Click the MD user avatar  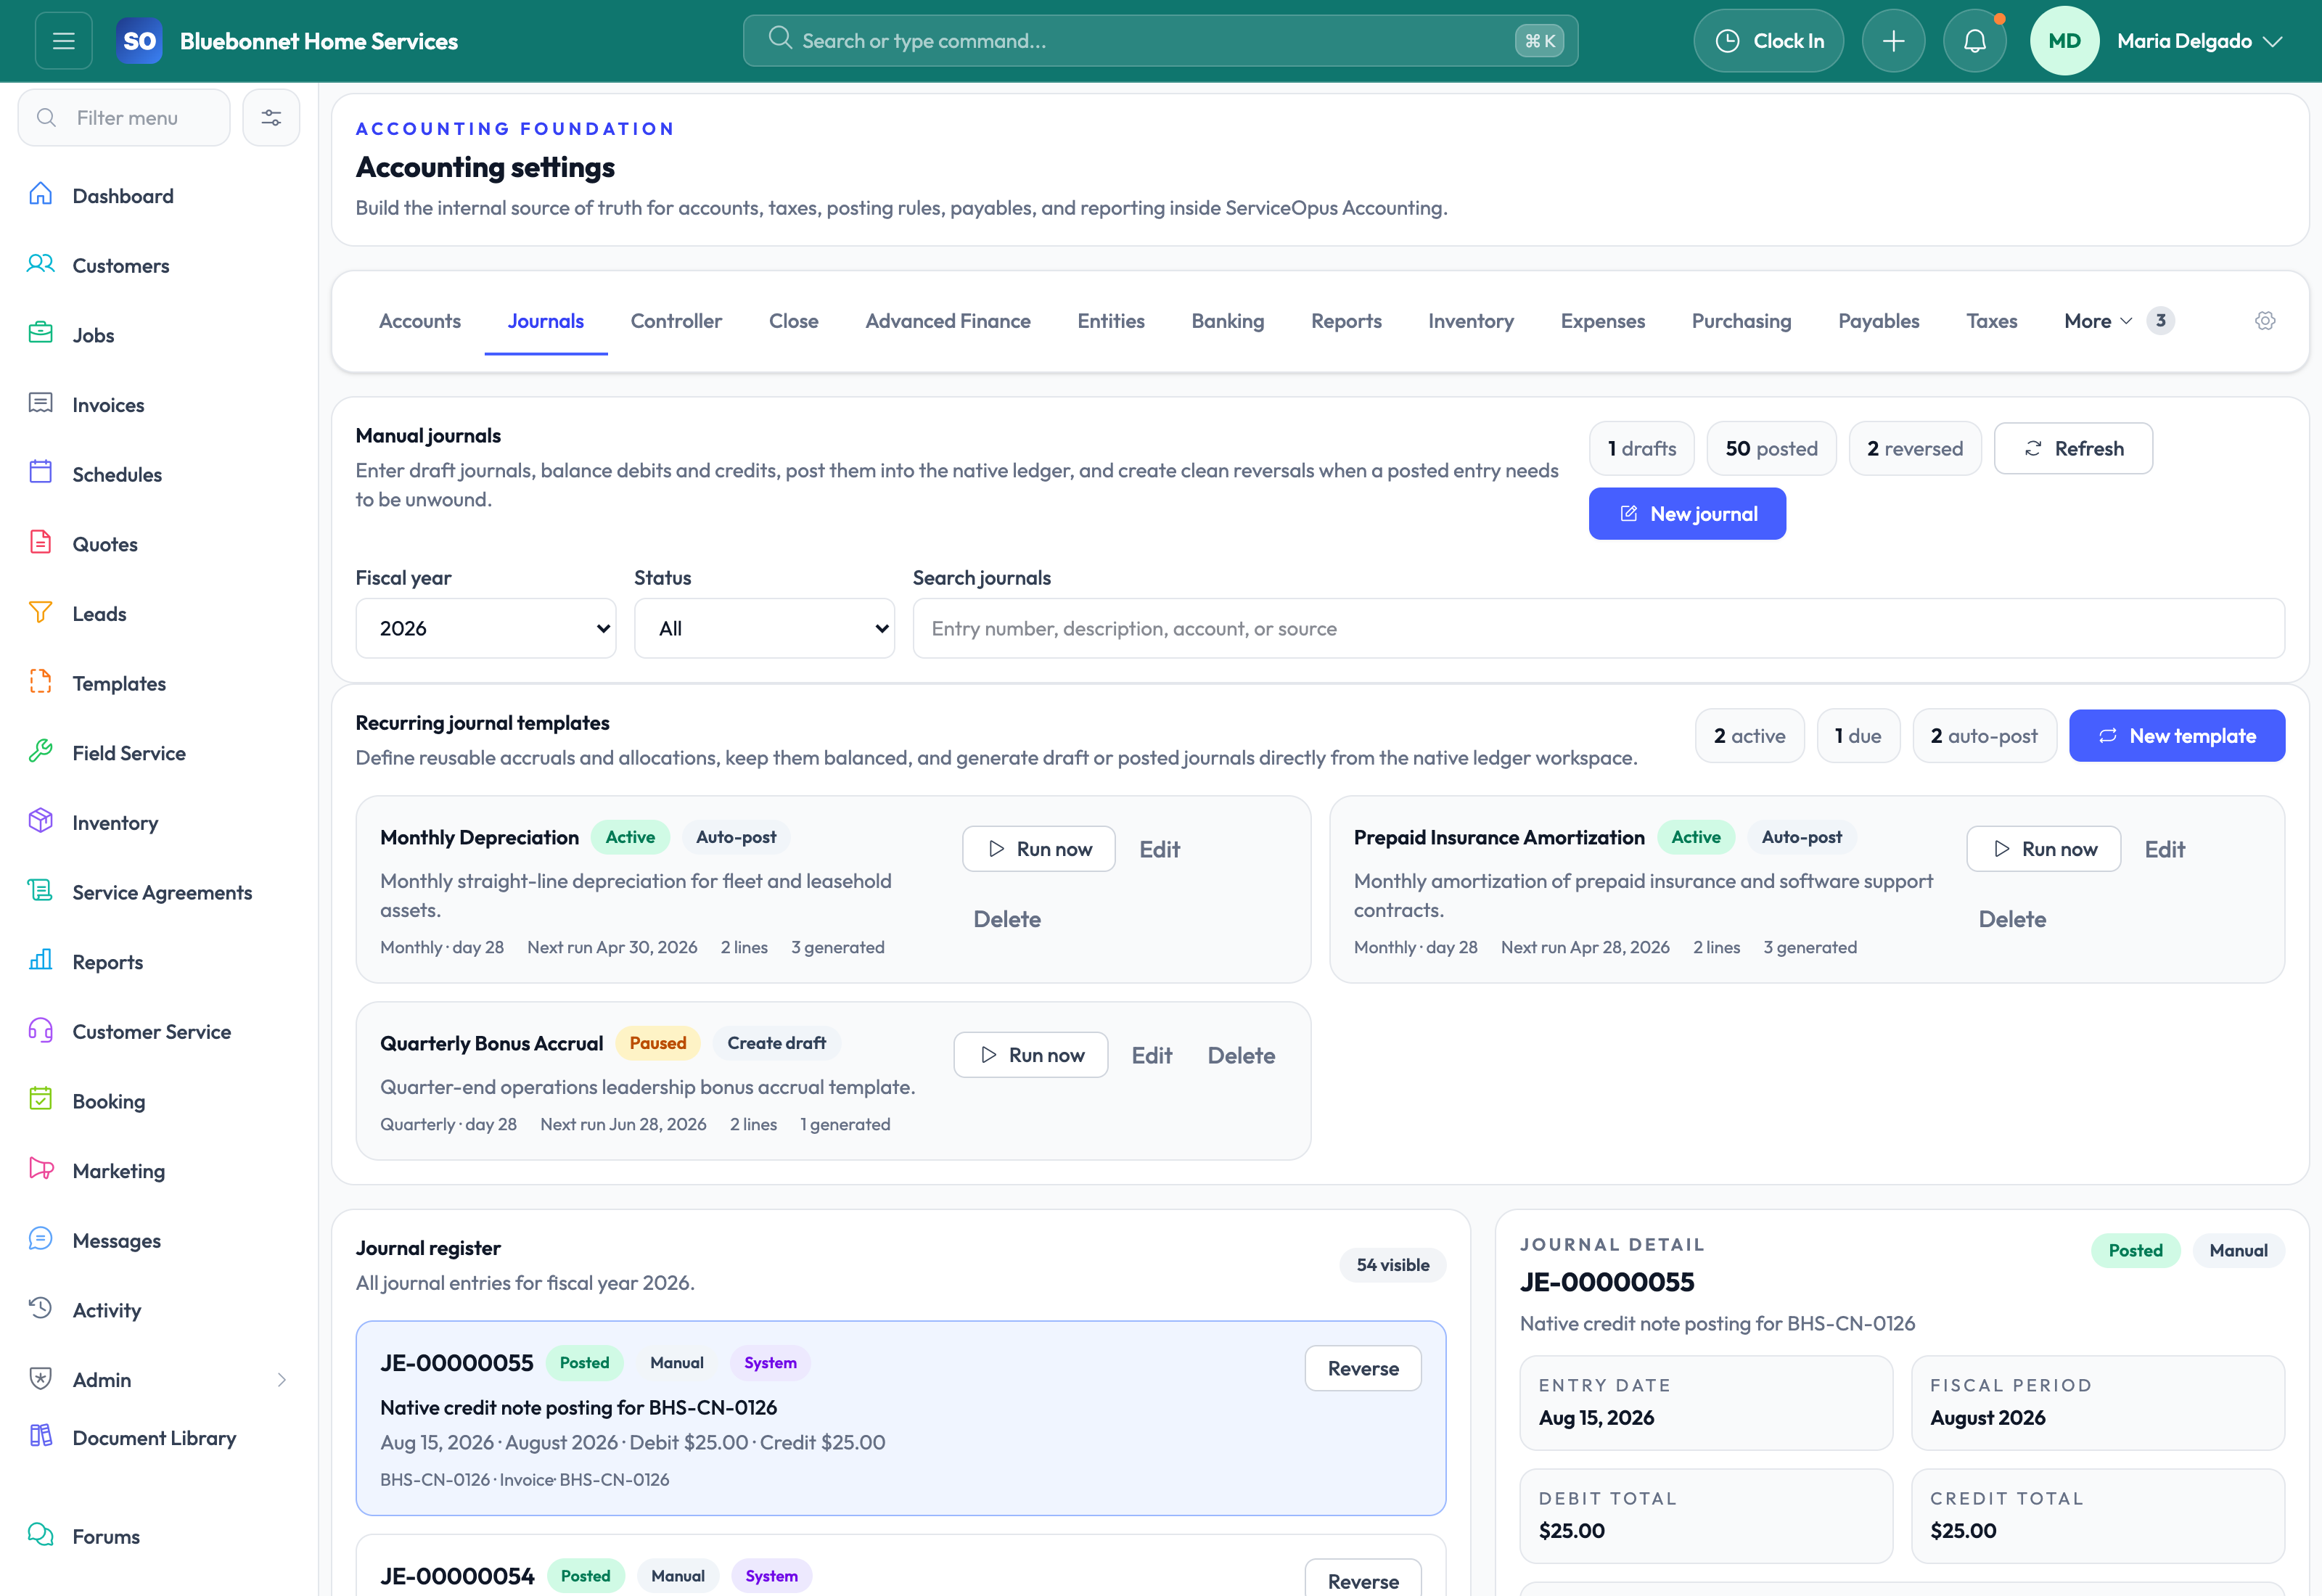(2064, 41)
